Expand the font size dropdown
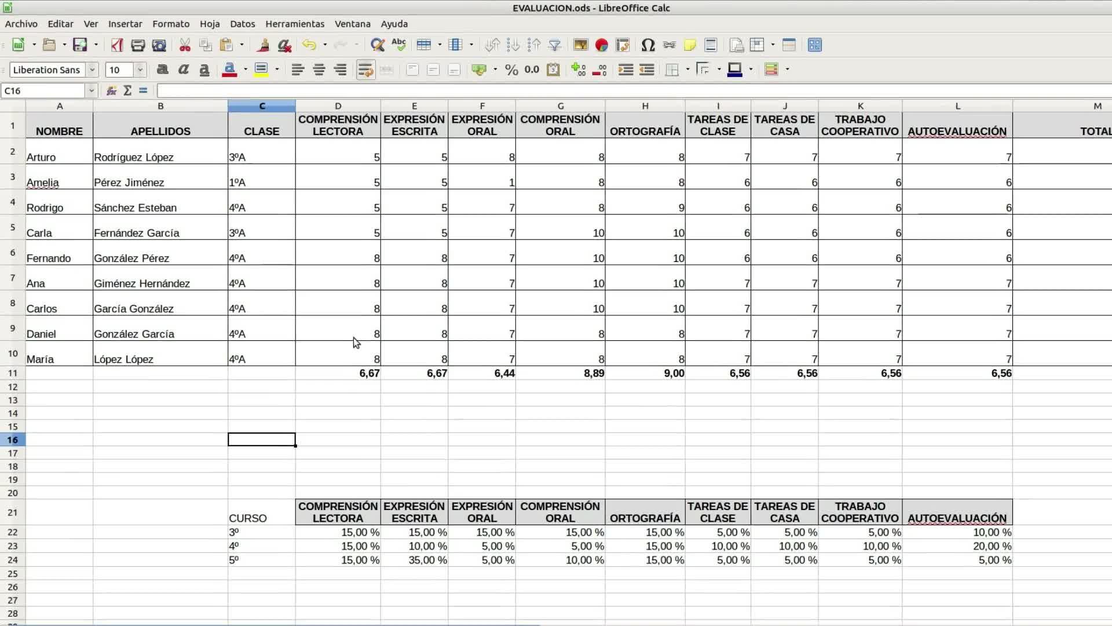 [x=140, y=70]
